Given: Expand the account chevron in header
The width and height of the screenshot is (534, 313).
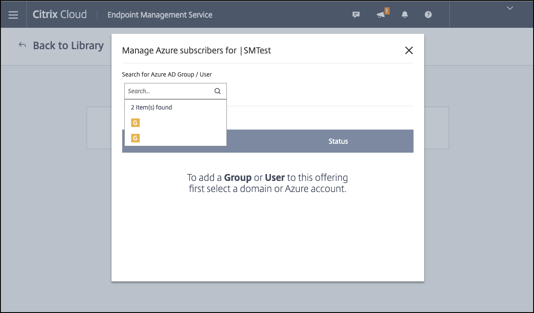Looking at the screenshot, I should [x=510, y=8].
